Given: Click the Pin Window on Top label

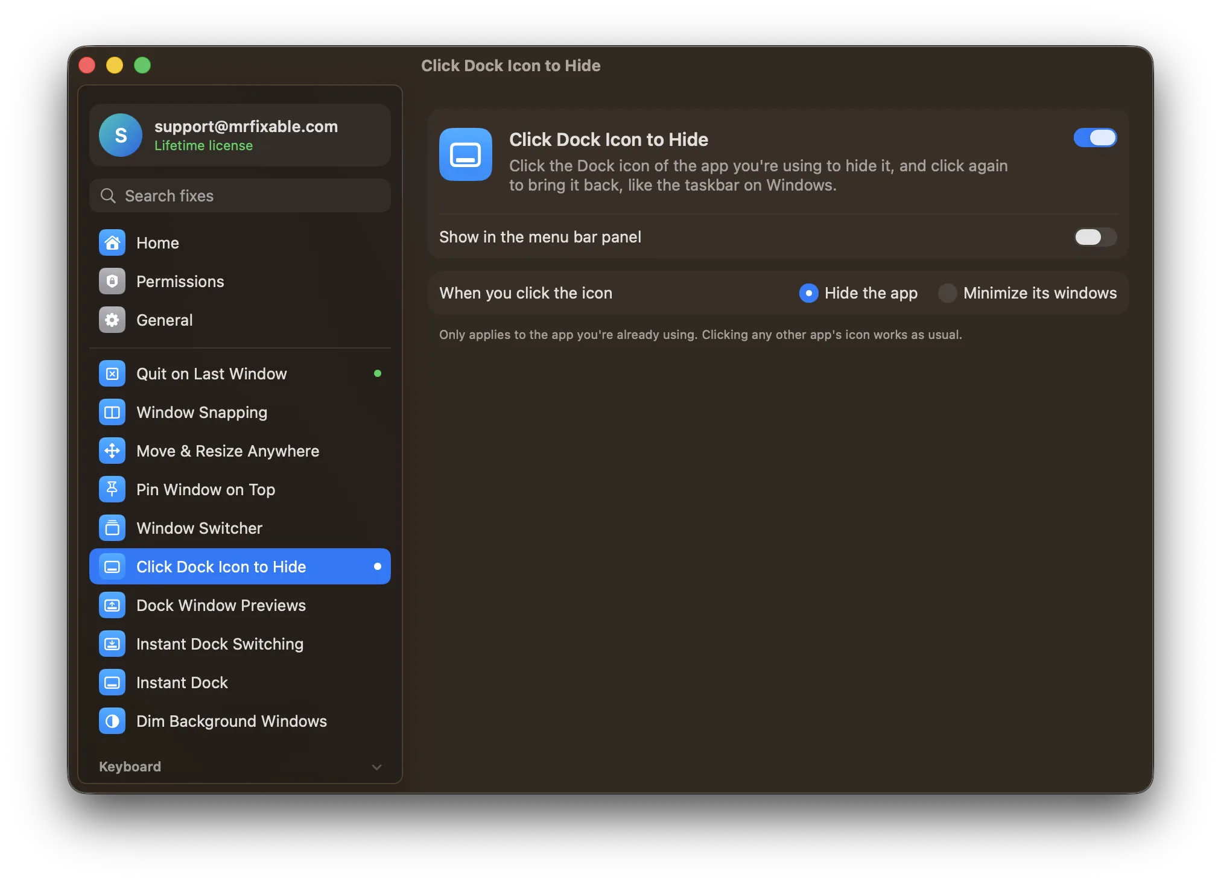Looking at the screenshot, I should (206, 490).
